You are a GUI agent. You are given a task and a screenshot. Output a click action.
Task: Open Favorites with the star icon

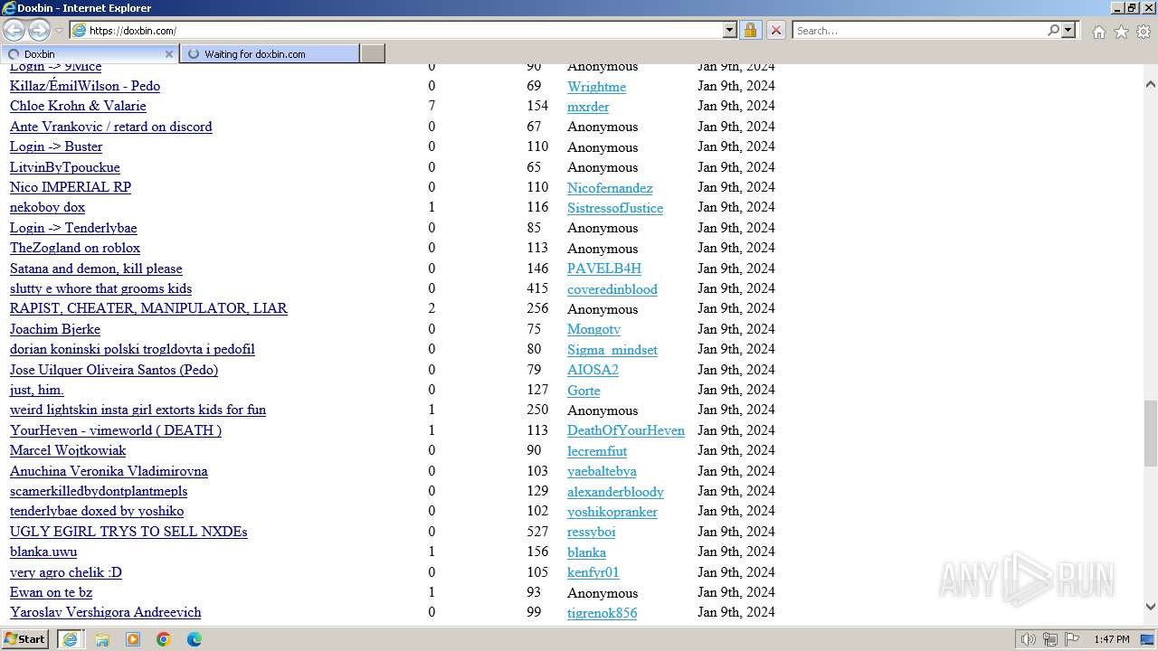pyautogui.click(x=1121, y=32)
